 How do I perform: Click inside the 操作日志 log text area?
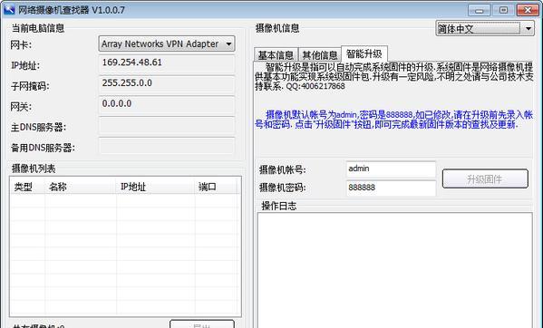pos(394,270)
